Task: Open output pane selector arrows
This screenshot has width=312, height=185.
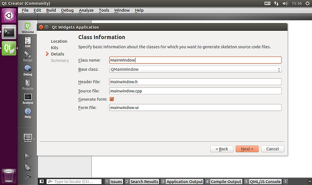Action: point(286,182)
